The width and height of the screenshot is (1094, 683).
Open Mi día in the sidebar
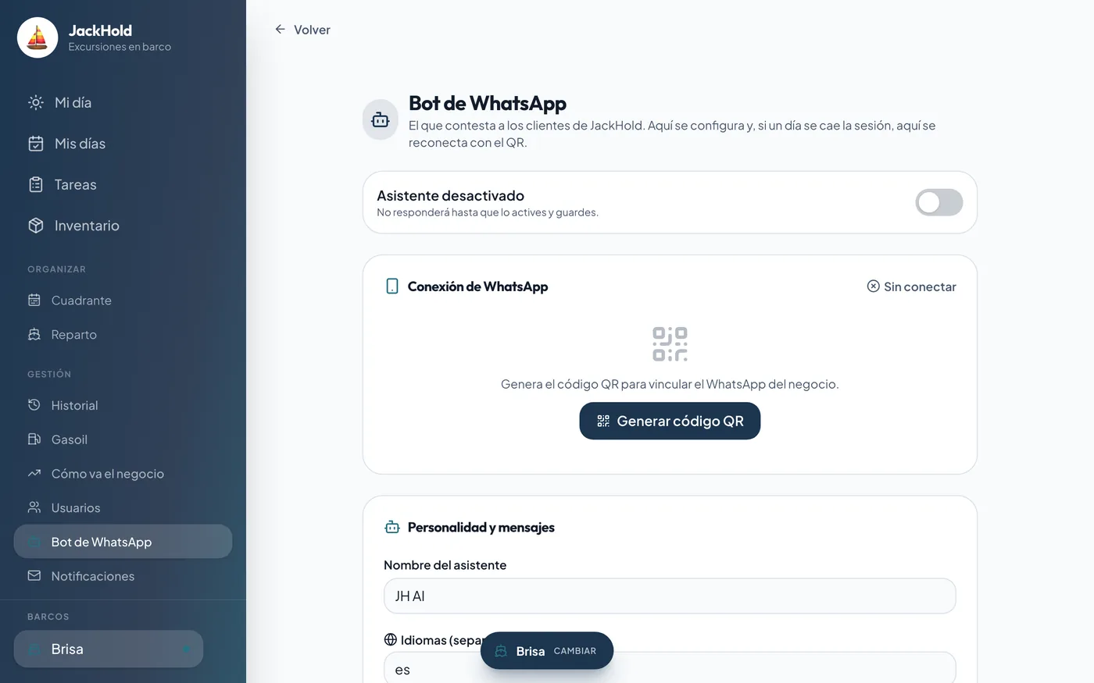pyautogui.click(x=123, y=102)
